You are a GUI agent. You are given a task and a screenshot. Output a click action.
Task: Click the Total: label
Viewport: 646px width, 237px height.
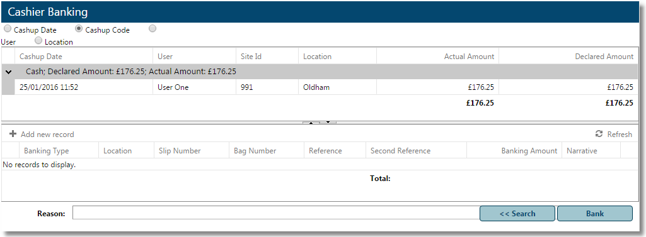(380, 179)
